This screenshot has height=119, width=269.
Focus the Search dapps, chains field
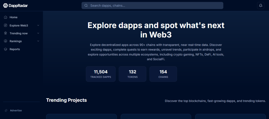coord(152,5)
